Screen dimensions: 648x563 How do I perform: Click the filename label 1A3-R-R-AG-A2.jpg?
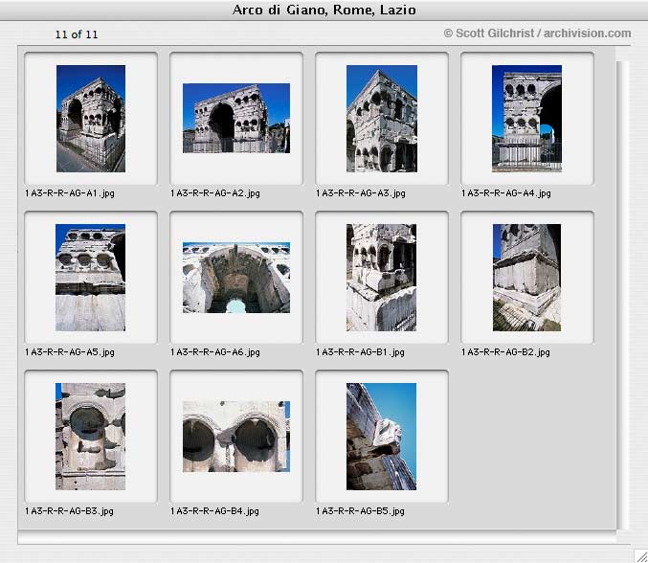pos(215,193)
